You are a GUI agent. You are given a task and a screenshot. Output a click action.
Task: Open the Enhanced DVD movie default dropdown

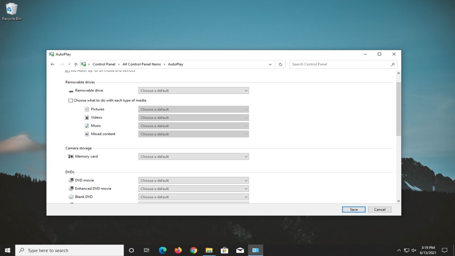[x=194, y=188]
